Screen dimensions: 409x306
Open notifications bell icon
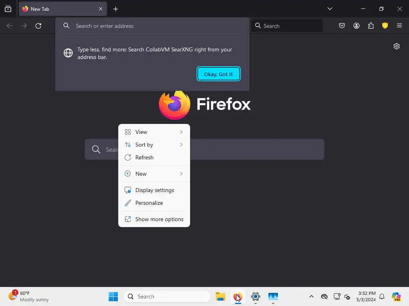pyautogui.click(x=382, y=296)
